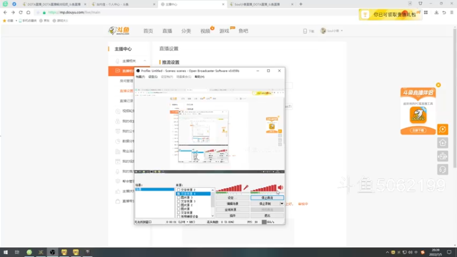Click the 退出 exit button in OBS

pyautogui.click(x=267, y=216)
